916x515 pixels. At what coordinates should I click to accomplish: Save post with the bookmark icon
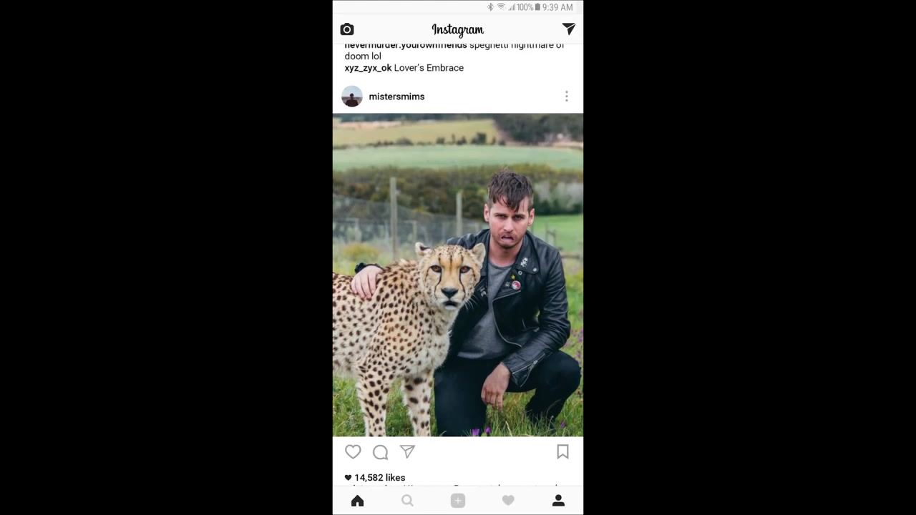[x=562, y=451]
